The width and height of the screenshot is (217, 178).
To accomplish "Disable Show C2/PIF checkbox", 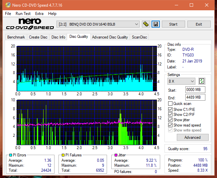I will (x=170, y=115).
